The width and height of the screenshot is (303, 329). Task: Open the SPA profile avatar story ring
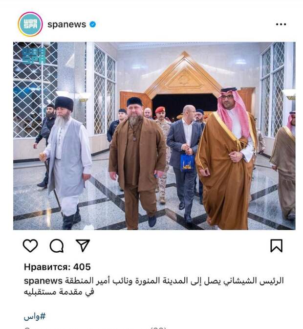pyautogui.click(x=30, y=24)
